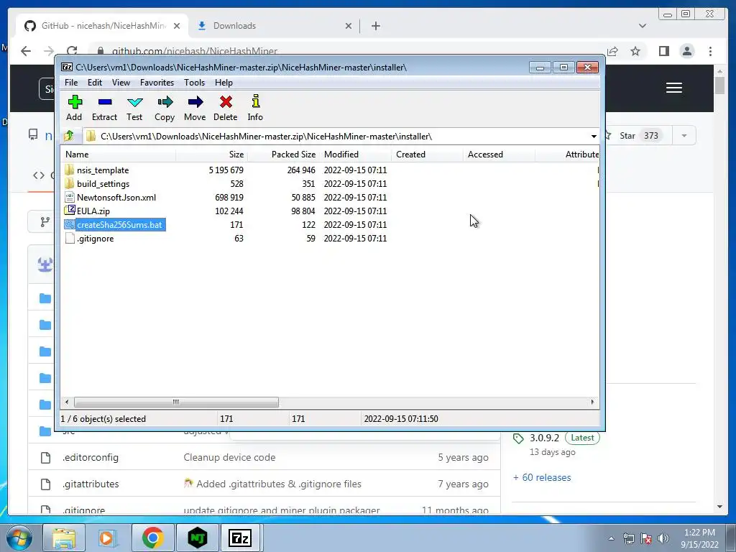The image size is (736, 552).
Task: Click the 7-Zip path address field
Action: coord(336,136)
